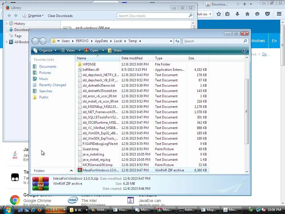
Task: Click Firefox home icon
Action: point(247,14)
